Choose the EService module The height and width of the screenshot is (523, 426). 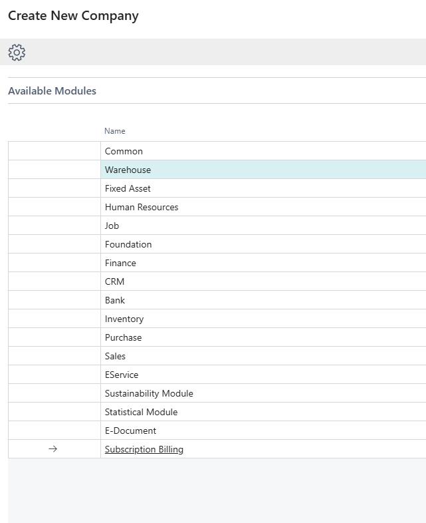click(122, 375)
